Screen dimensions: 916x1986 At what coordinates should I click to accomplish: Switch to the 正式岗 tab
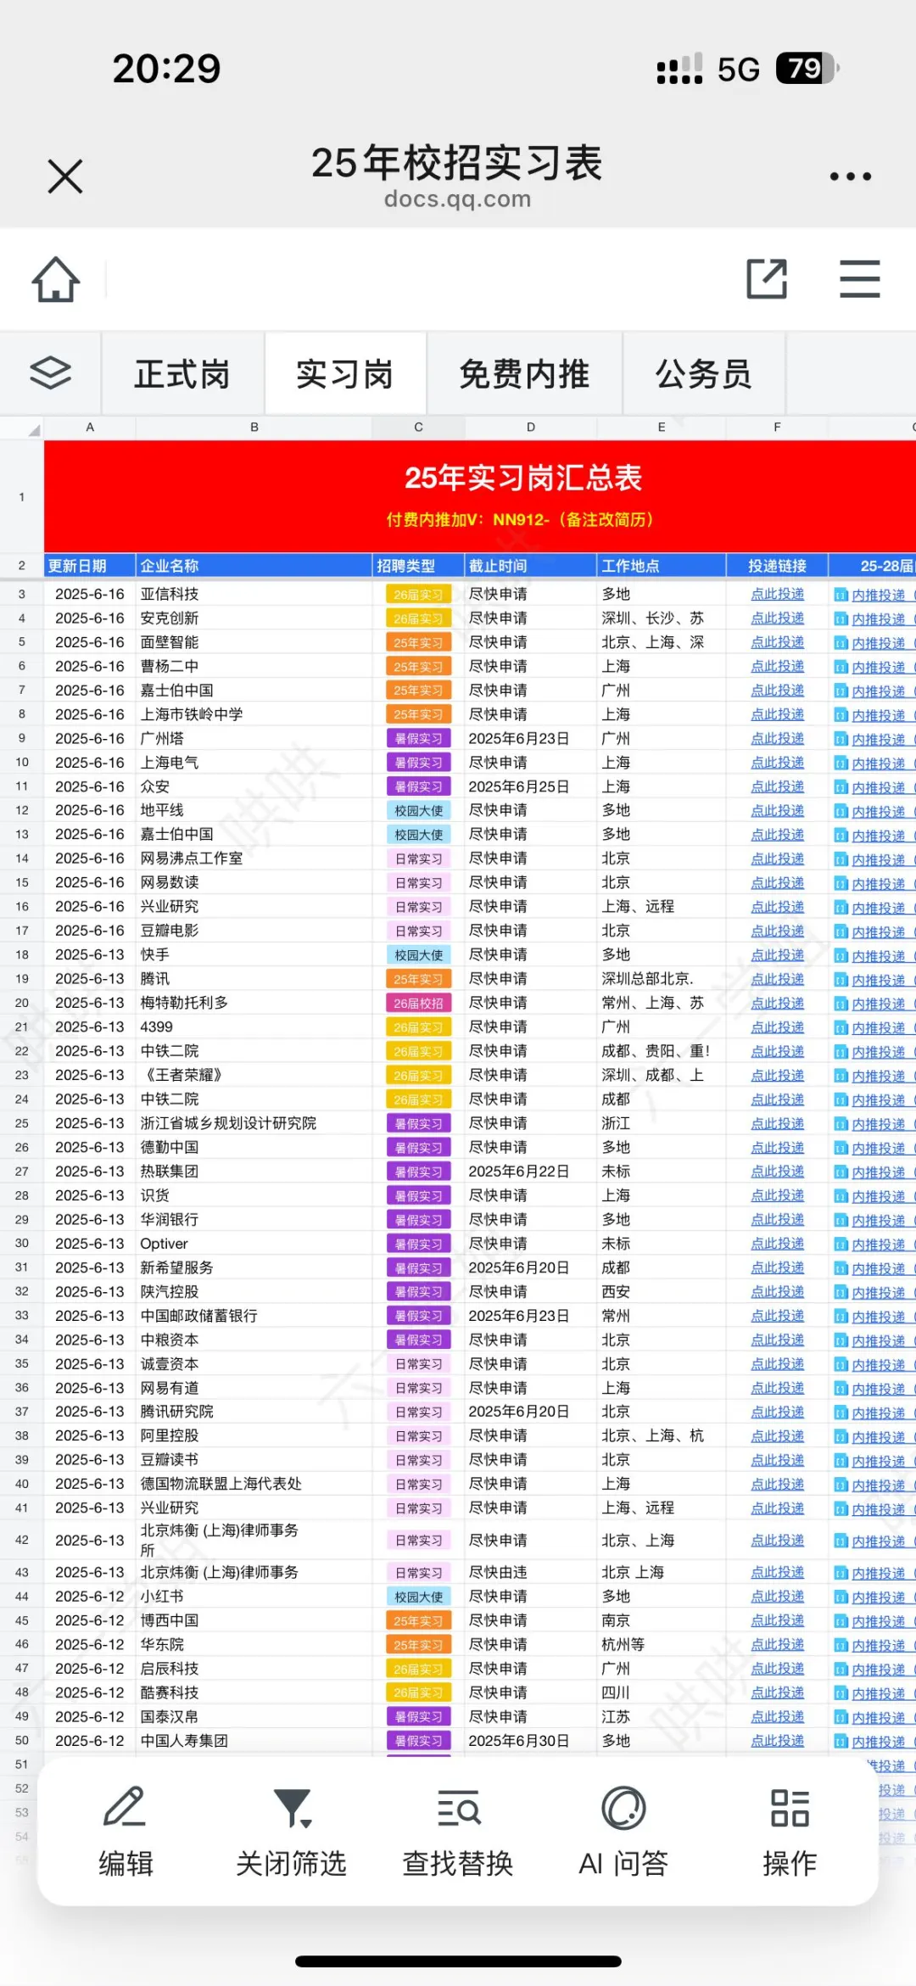click(x=182, y=374)
